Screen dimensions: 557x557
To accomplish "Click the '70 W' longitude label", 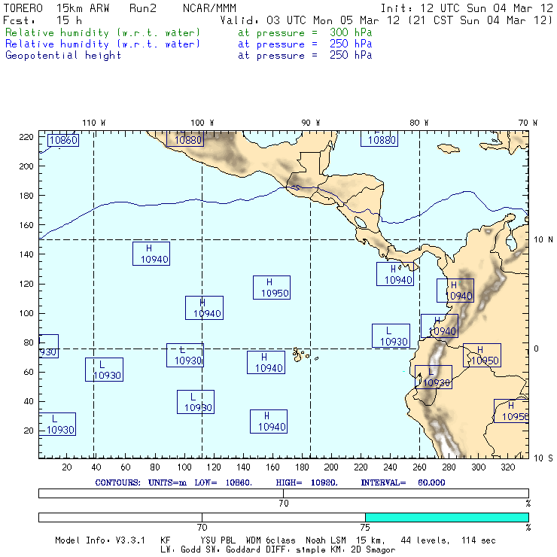I will [x=528, y=123].
